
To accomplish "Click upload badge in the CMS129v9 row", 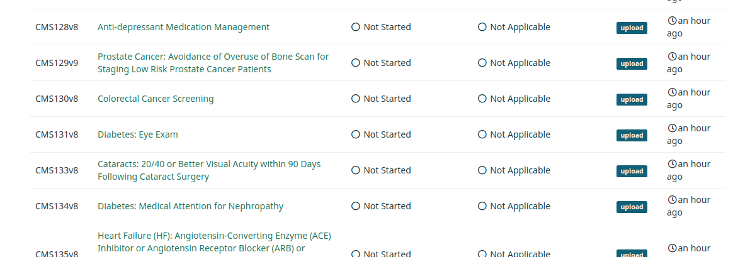I will pyautogui.click(x=632, y=64).
